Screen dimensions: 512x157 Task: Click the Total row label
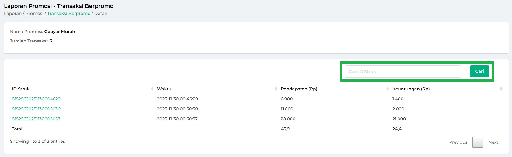tap(17, 129)
